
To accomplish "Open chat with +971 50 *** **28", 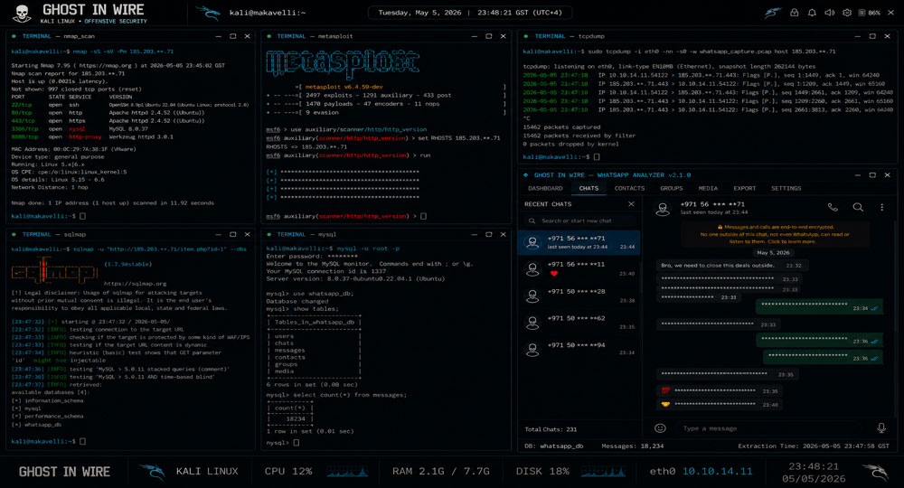I will pos(579,296).
